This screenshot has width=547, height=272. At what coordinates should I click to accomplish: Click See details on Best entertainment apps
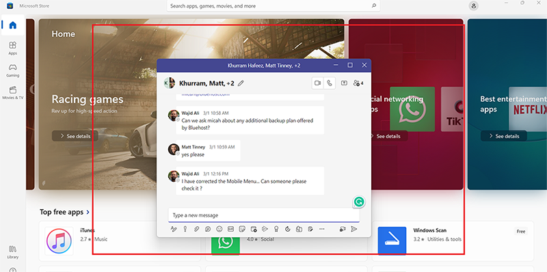pos(504,136)
